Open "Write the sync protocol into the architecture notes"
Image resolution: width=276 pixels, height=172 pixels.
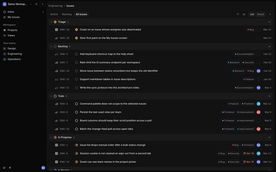coord(110,88)
